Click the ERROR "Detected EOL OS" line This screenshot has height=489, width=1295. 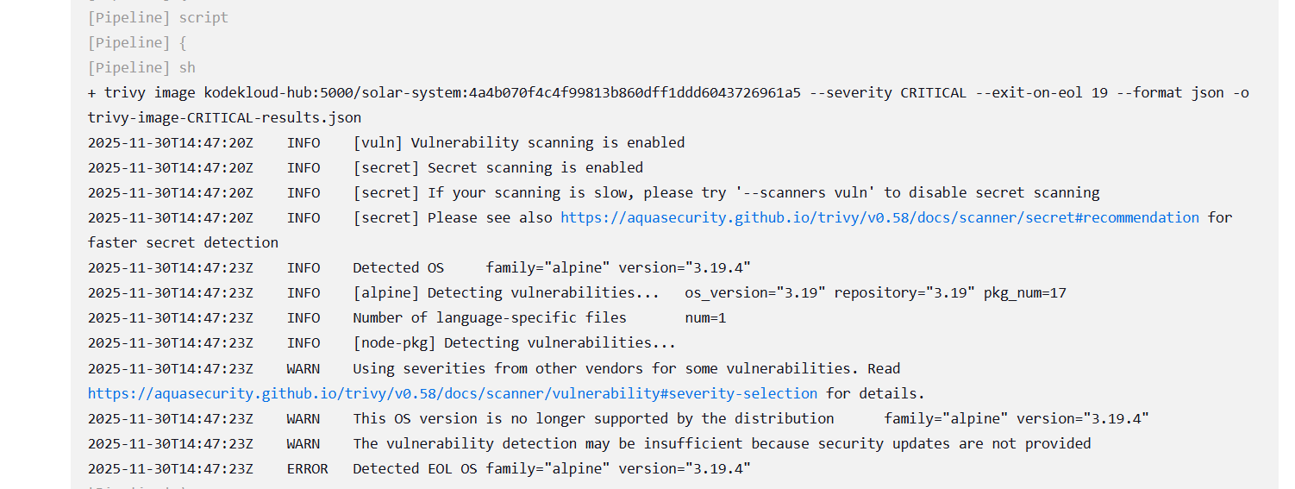click(552, 468)
